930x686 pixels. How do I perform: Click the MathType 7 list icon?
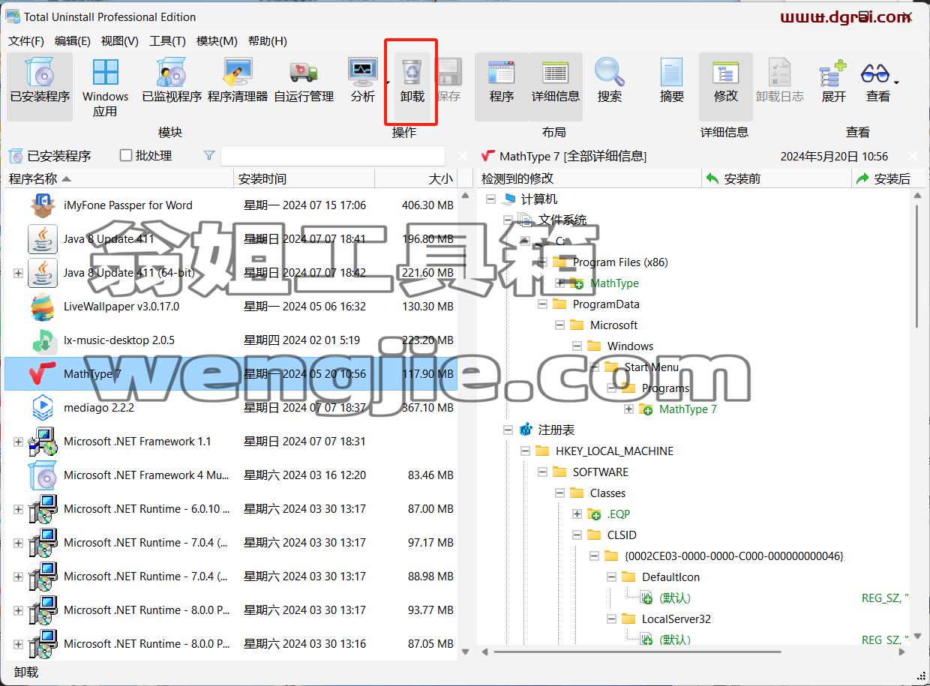(x=43, y=373)
